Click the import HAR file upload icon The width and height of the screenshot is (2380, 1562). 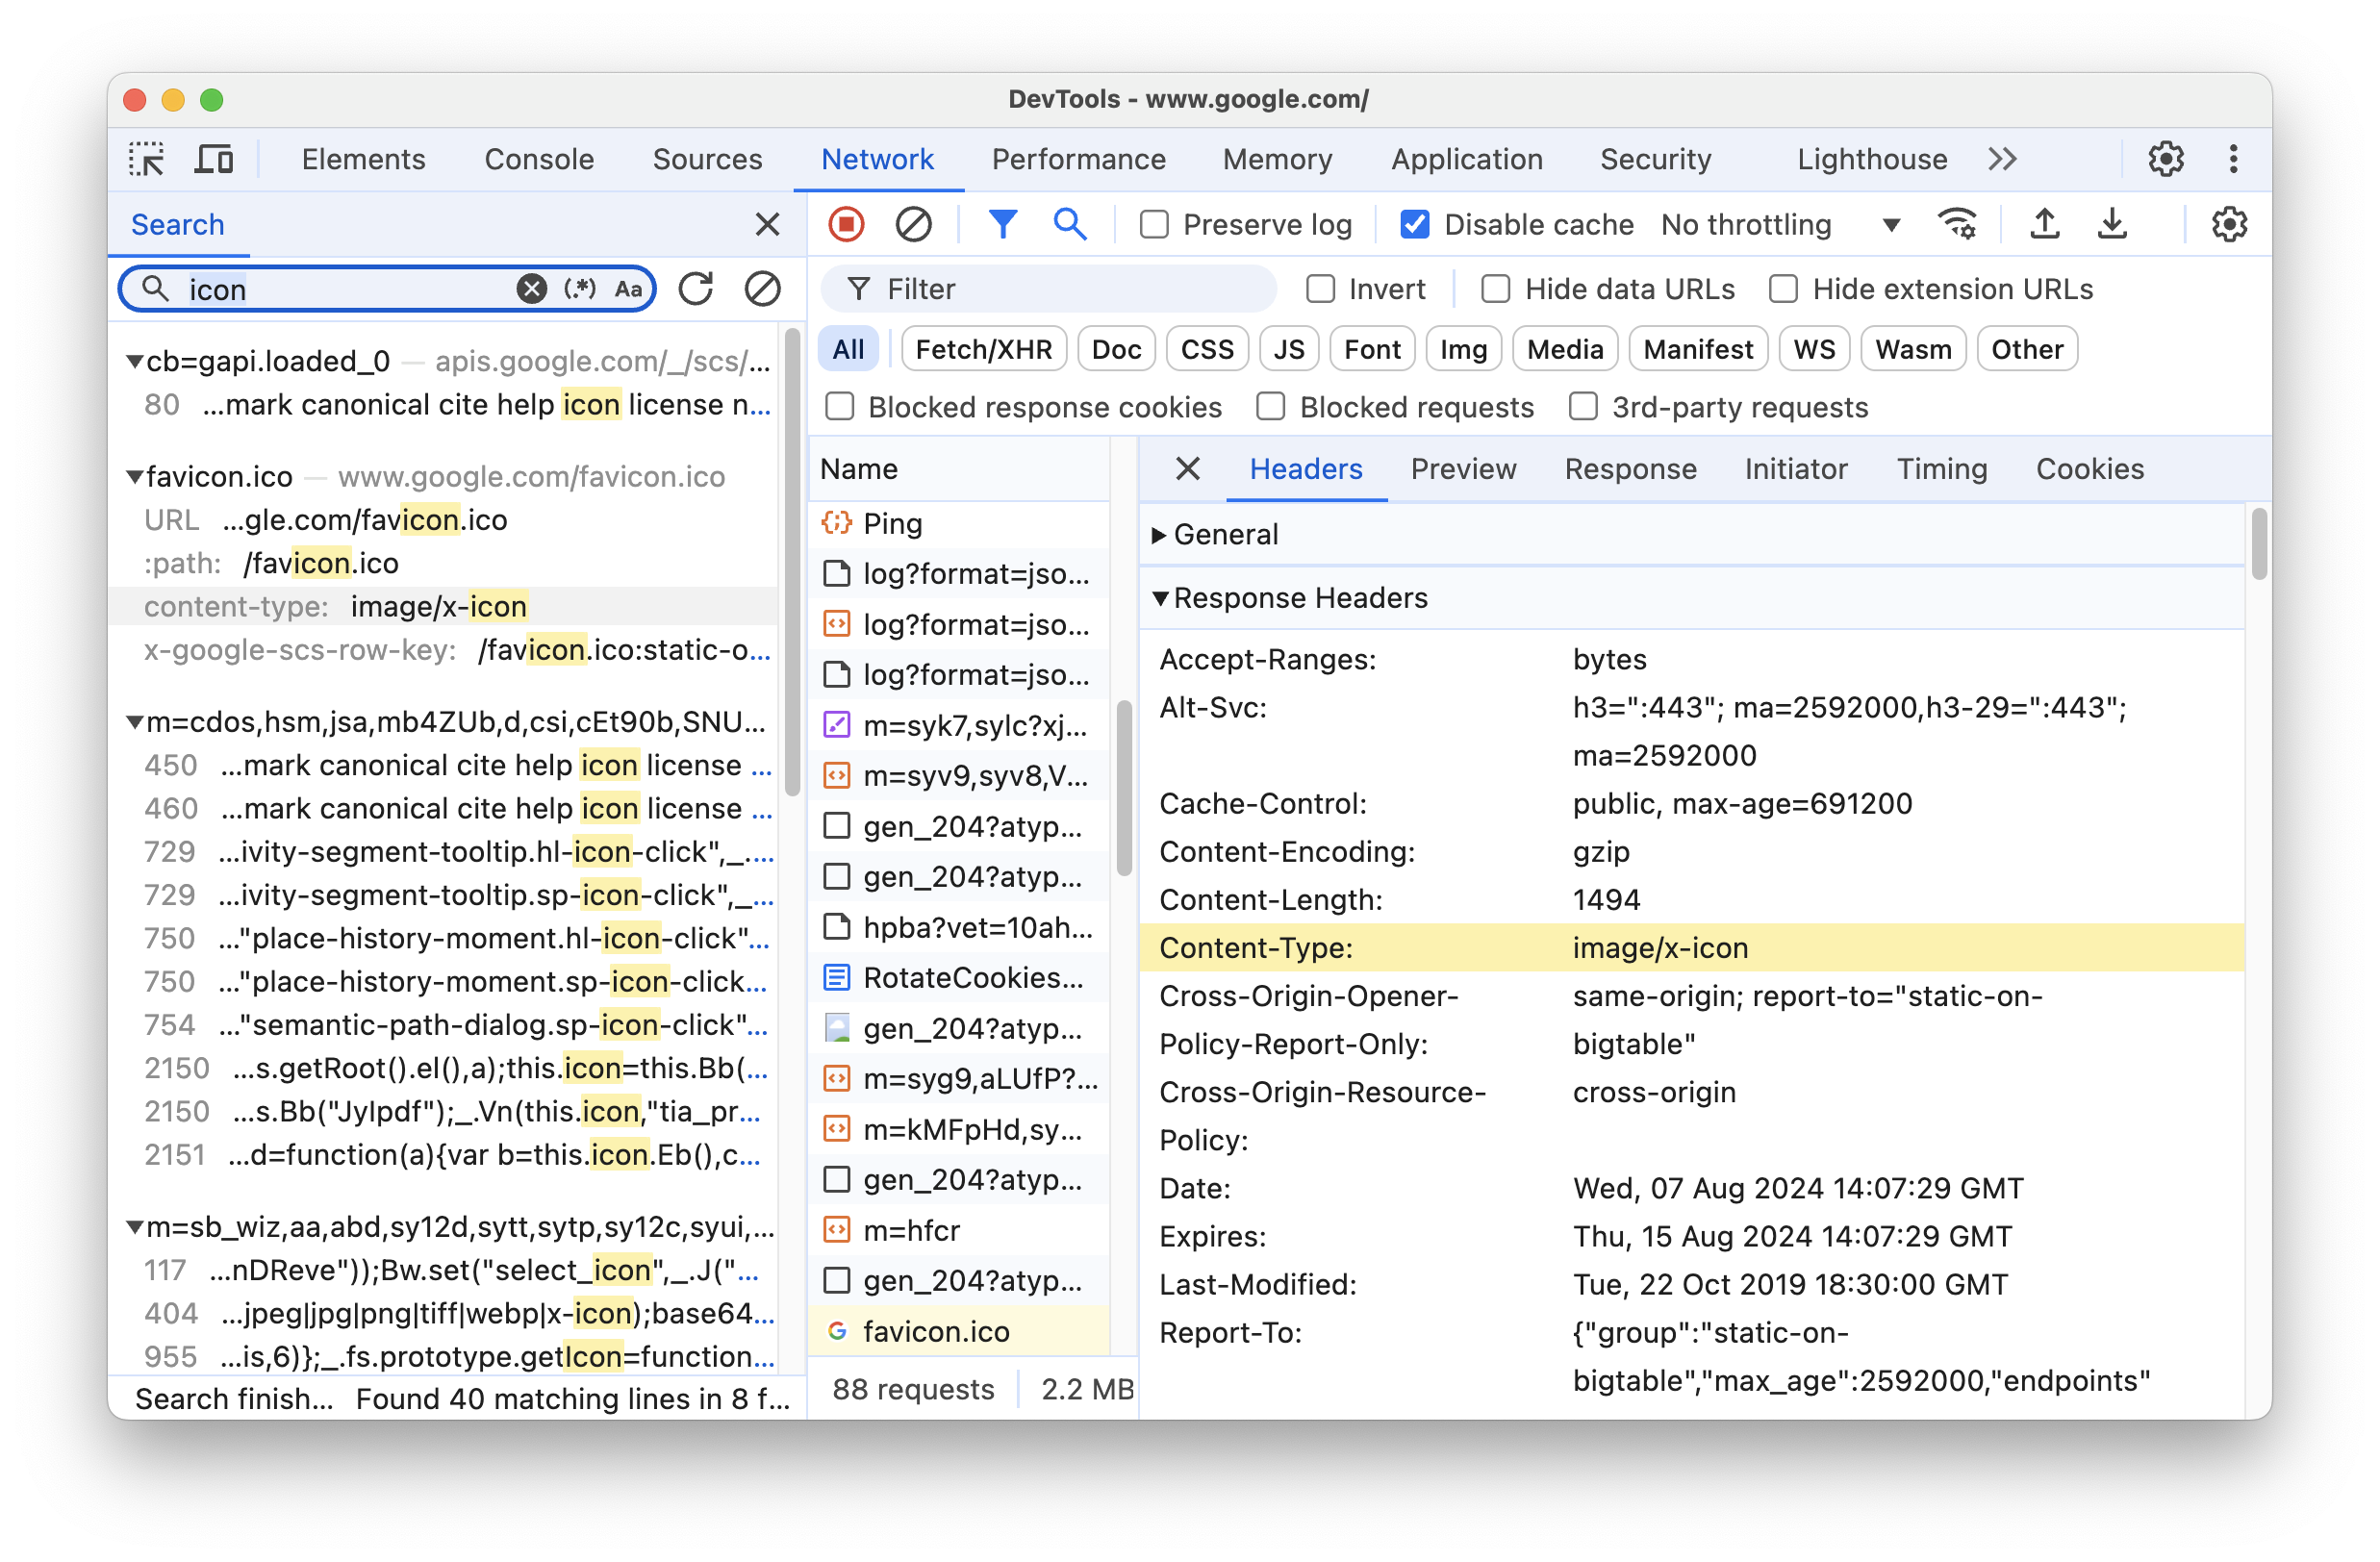(x=2047, y=223)
